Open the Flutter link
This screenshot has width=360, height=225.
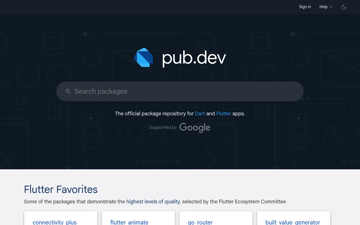(x=224, y=114)
